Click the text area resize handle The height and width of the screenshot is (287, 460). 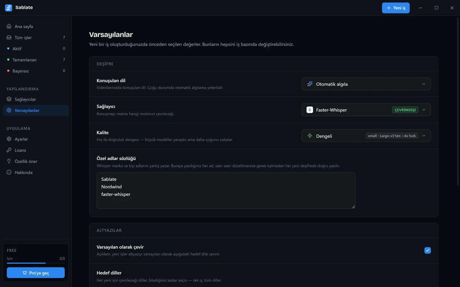[353, 207]
